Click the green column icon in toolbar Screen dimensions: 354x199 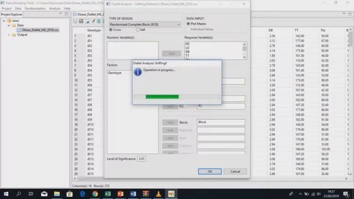(99, 21)
